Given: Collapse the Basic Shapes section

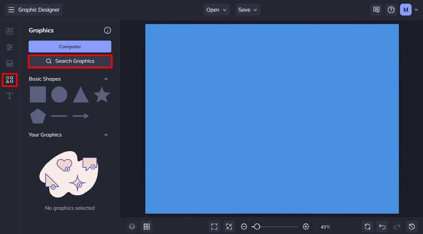Looking at the screenshot, I should [106, 79].
